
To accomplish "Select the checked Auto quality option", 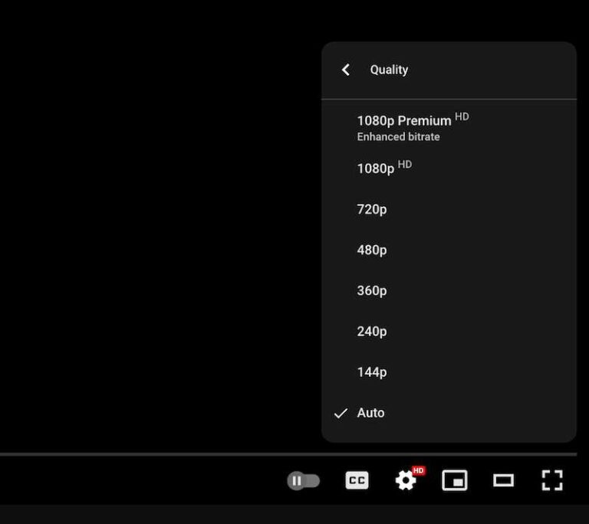I will click(449, 413).
